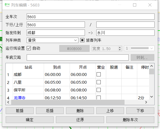Click the 股道 column header

point(114,67)
